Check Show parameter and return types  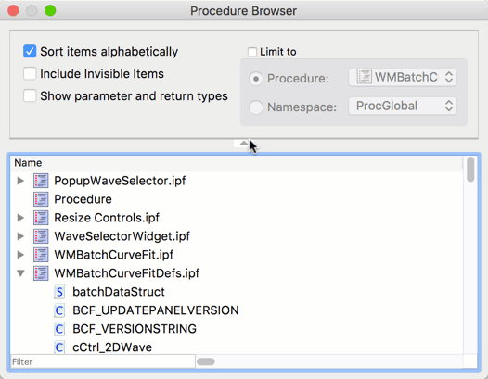click(x=30, y=95)
